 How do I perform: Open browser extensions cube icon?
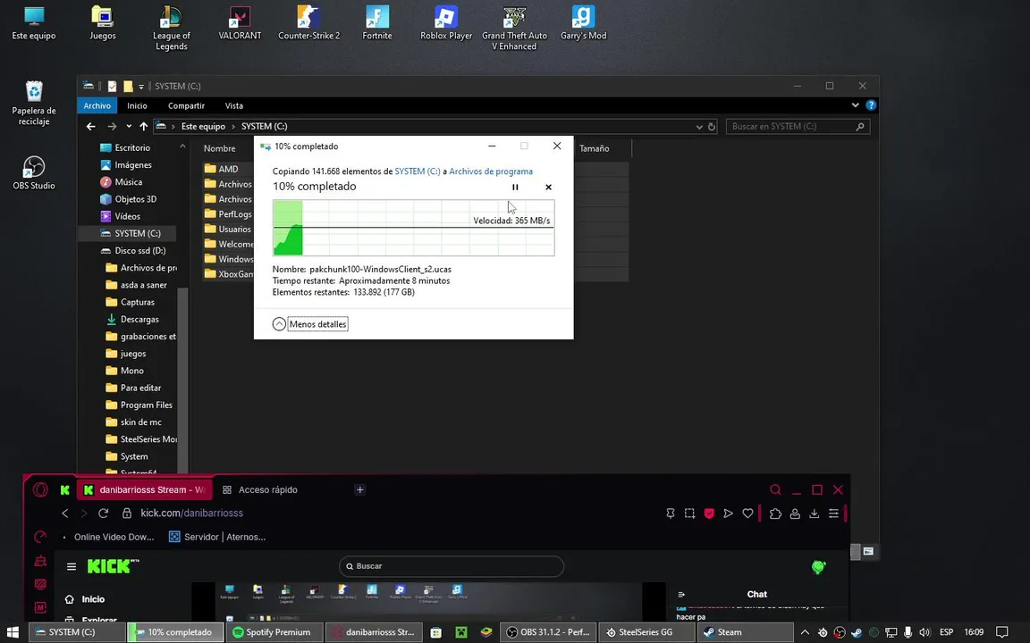click(775, 514)
